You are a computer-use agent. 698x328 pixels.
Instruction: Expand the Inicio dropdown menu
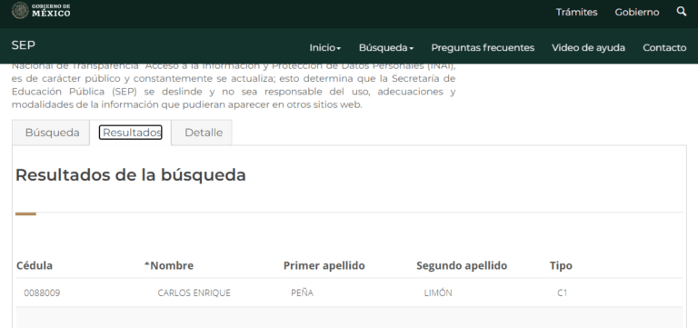tap(325, 47)
